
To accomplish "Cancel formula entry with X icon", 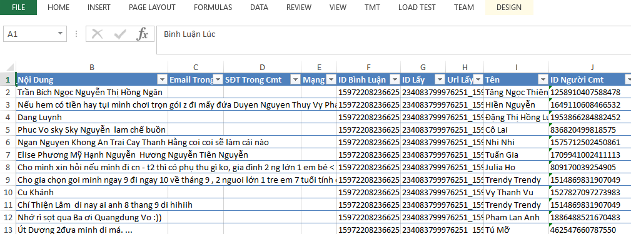I will (x=97, y=34).
